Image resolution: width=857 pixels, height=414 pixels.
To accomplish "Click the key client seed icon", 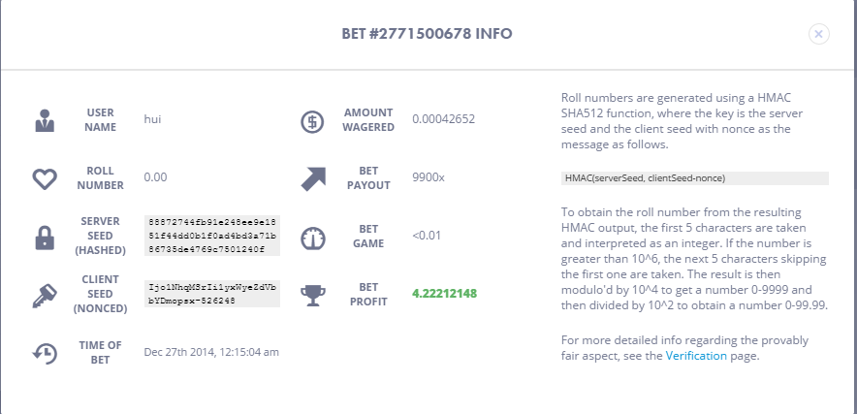I will click(45, 296).
